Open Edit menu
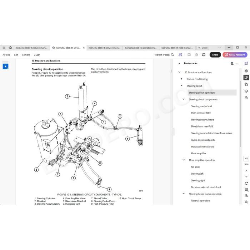This screenshot has height=250, width=250. point(16,55)
